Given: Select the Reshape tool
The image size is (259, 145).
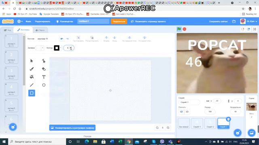Looking at the screenshot, I should (44, 61).
